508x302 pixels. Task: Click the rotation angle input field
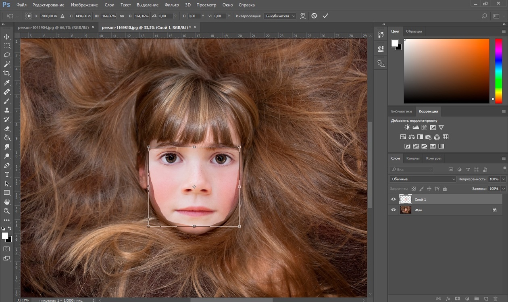pyautogui.click(x=166, y=16)
